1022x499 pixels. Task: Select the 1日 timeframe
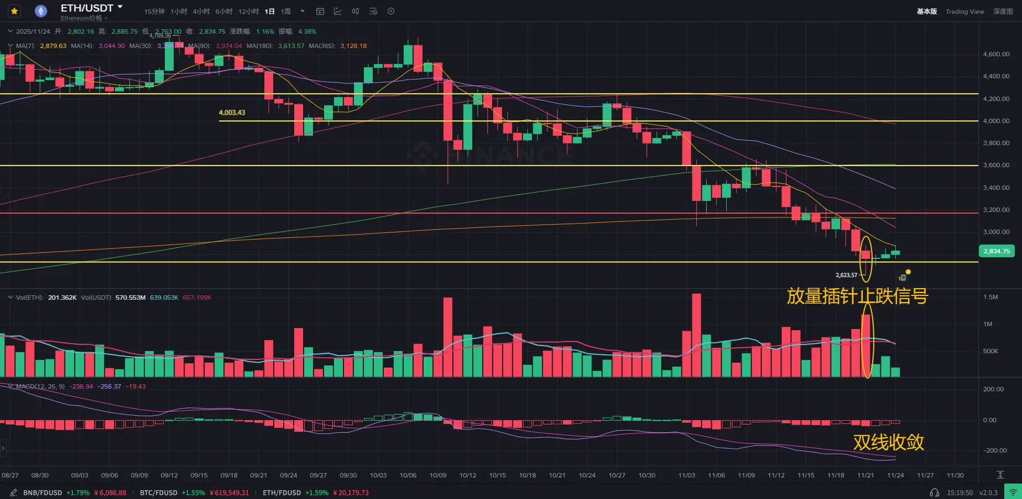[269, 12]
